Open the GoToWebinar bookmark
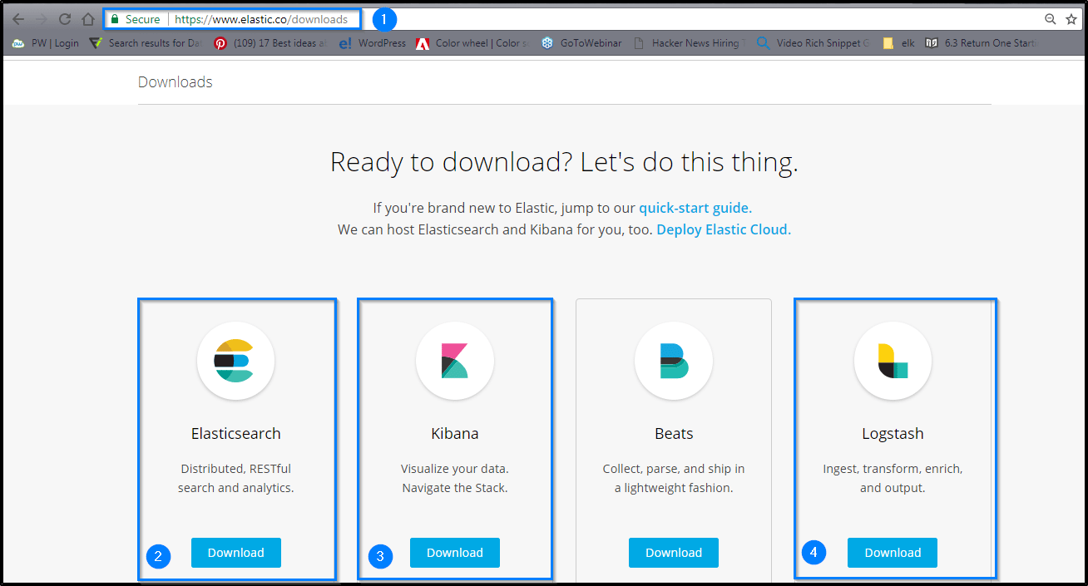The width and height of the screenshot is (1088, 586). coord(581,43)
